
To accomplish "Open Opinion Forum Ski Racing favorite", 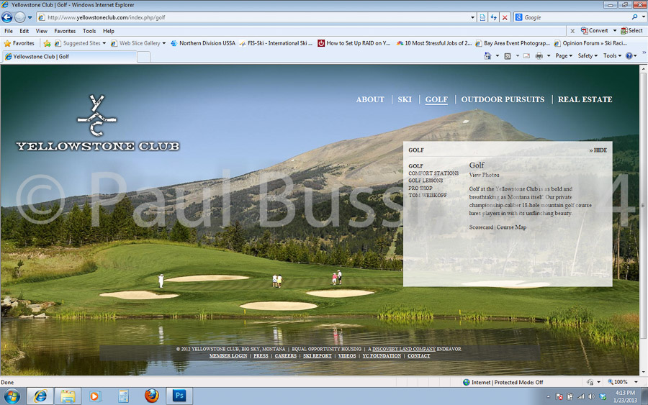I will click(590, 43).
